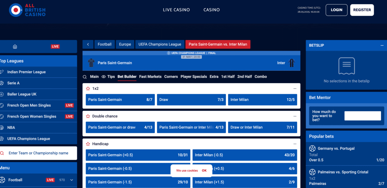Click the empty betslip receipt icon
The height and width of the screenshot is (188, 387).
(346, 66)
